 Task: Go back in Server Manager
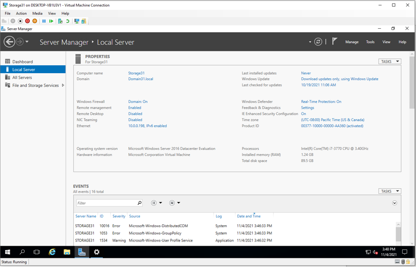9,42
